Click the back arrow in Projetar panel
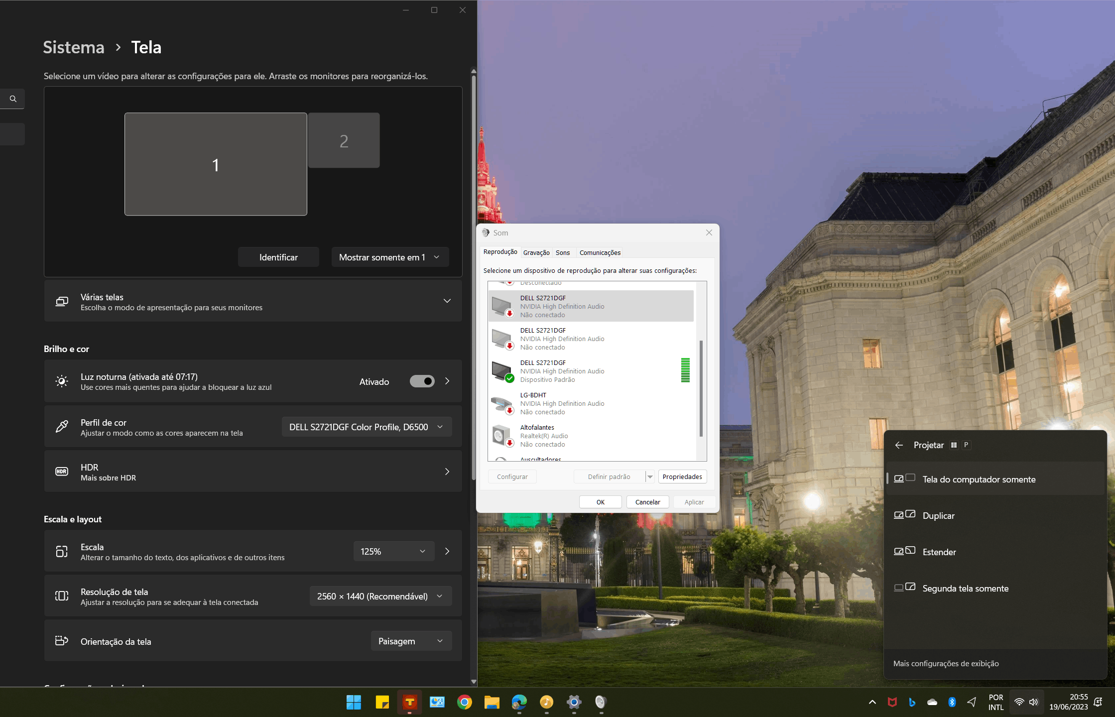 point(899,445)
